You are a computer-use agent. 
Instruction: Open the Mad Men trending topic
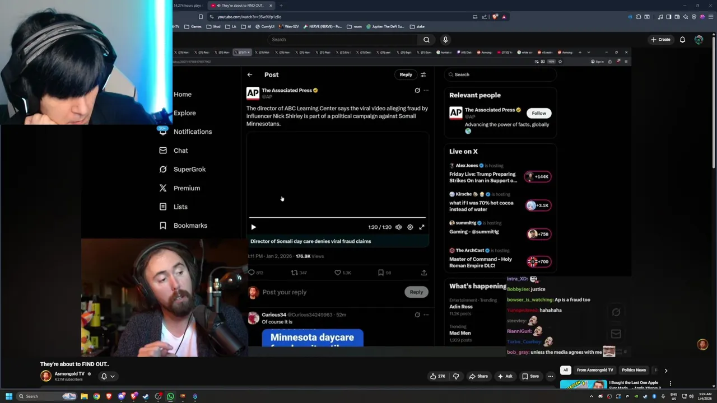460,333
